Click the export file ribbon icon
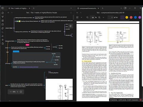This screenshot has height=107, width=143. [3, 44]
